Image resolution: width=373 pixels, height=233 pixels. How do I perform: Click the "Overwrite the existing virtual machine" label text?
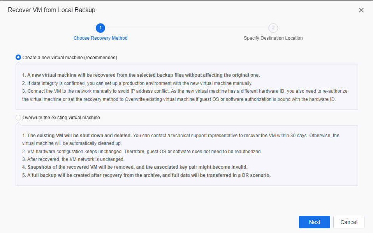click(61, 117)
